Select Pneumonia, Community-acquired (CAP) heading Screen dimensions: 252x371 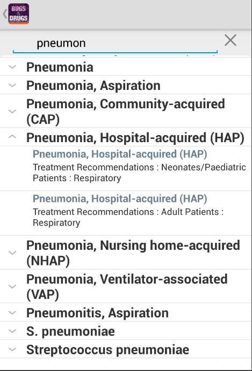(126, 111)
